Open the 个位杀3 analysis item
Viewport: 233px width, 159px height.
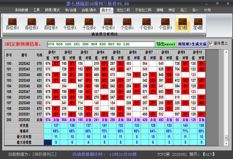click(165, 24)
